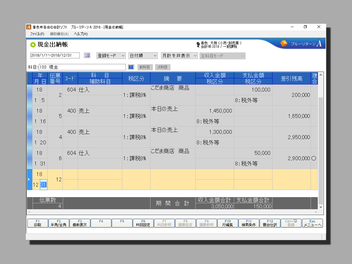Click the blue account selection icon
352x264 pixels.
pos(131,67)
